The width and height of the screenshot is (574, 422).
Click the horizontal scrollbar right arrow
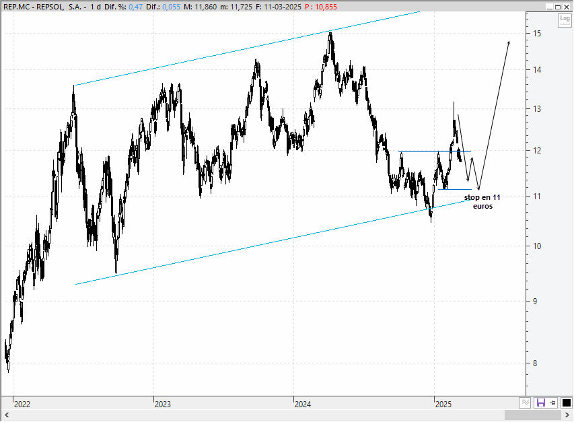(x=567, y=415)
